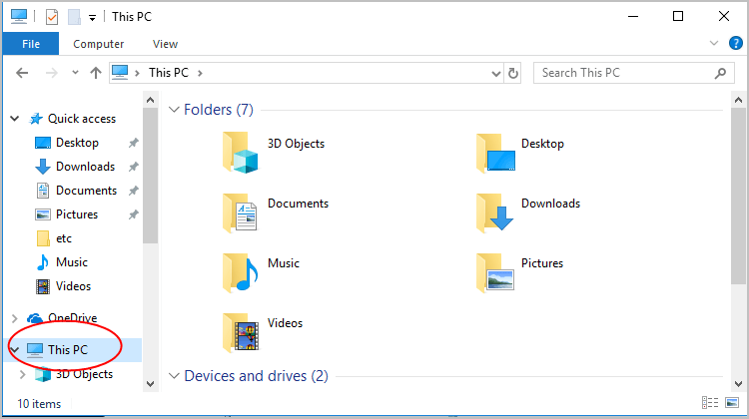Viewport: 749px width, 419px height.
Task: Open the Computer ribbon tab
Action: click(x=99, y=44)
